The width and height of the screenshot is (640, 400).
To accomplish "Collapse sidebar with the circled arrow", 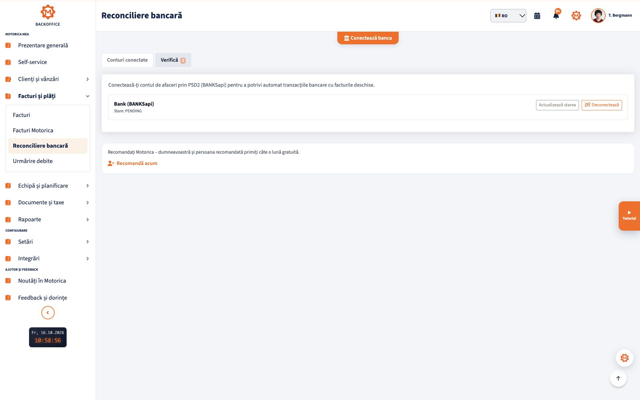I will pos(48,313).
